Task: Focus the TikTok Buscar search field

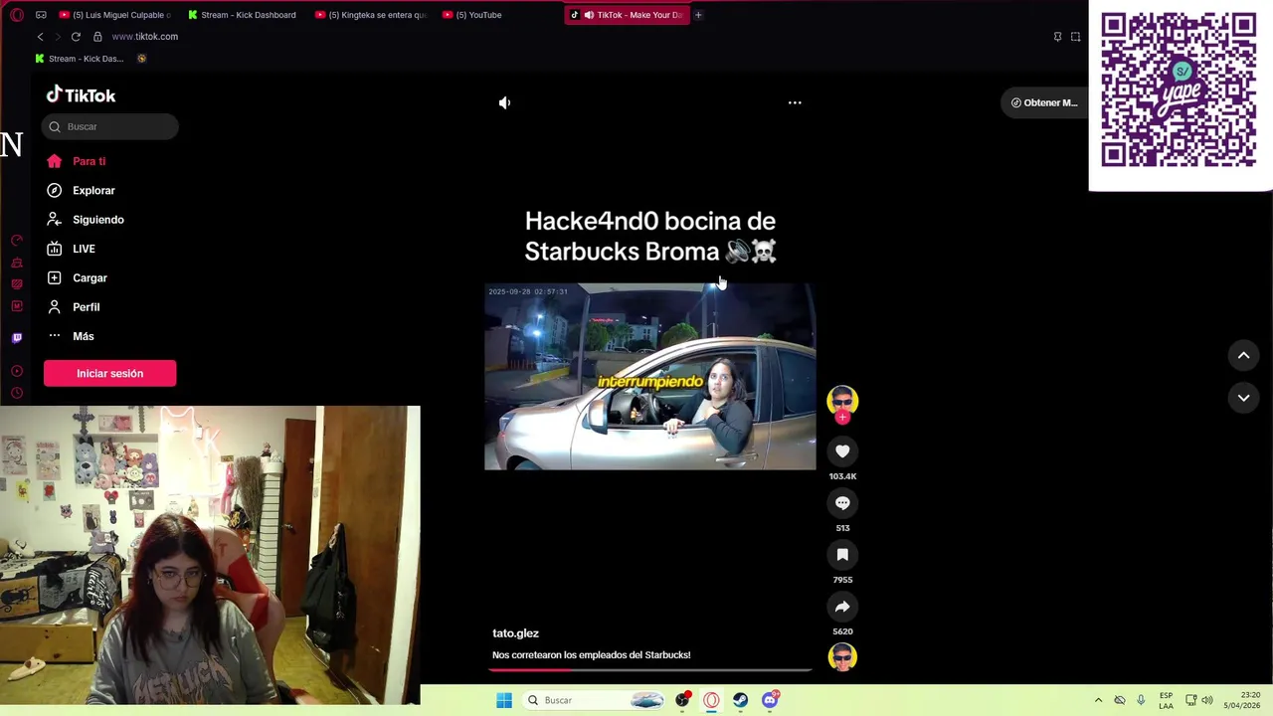Action: click(x=110, y=126)
